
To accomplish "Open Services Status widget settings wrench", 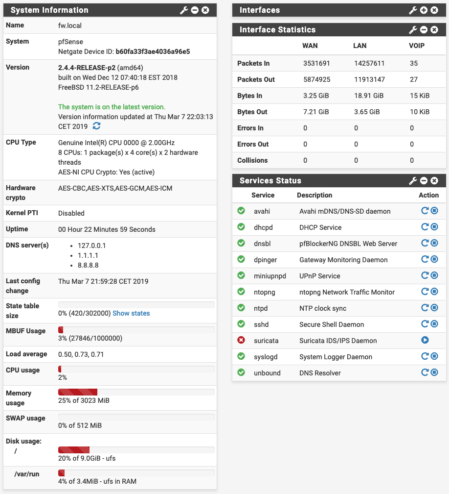I will 413,181.
